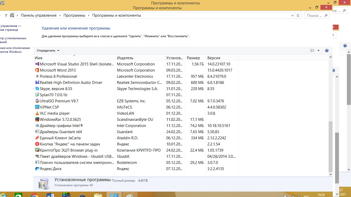Click the view mode icon in the toolbar

312,51
